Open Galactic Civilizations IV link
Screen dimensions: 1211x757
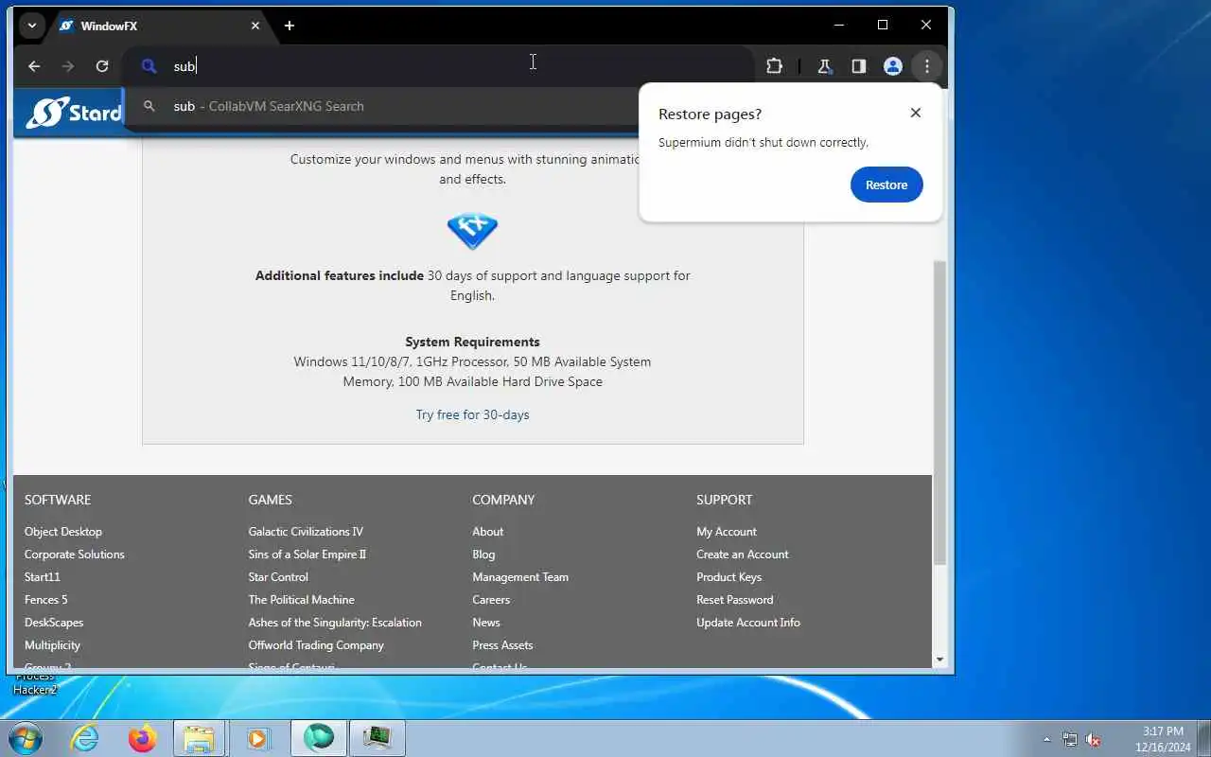(x=306, y=532)
